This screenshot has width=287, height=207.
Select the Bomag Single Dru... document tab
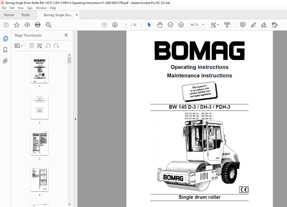[58, 15]
